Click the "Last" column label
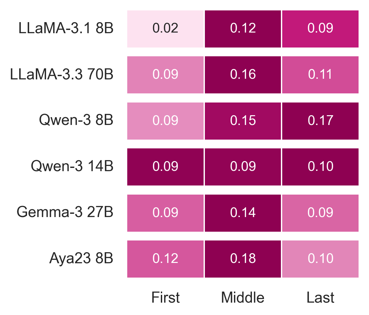The image size is (369, 315). pos(320,297)
